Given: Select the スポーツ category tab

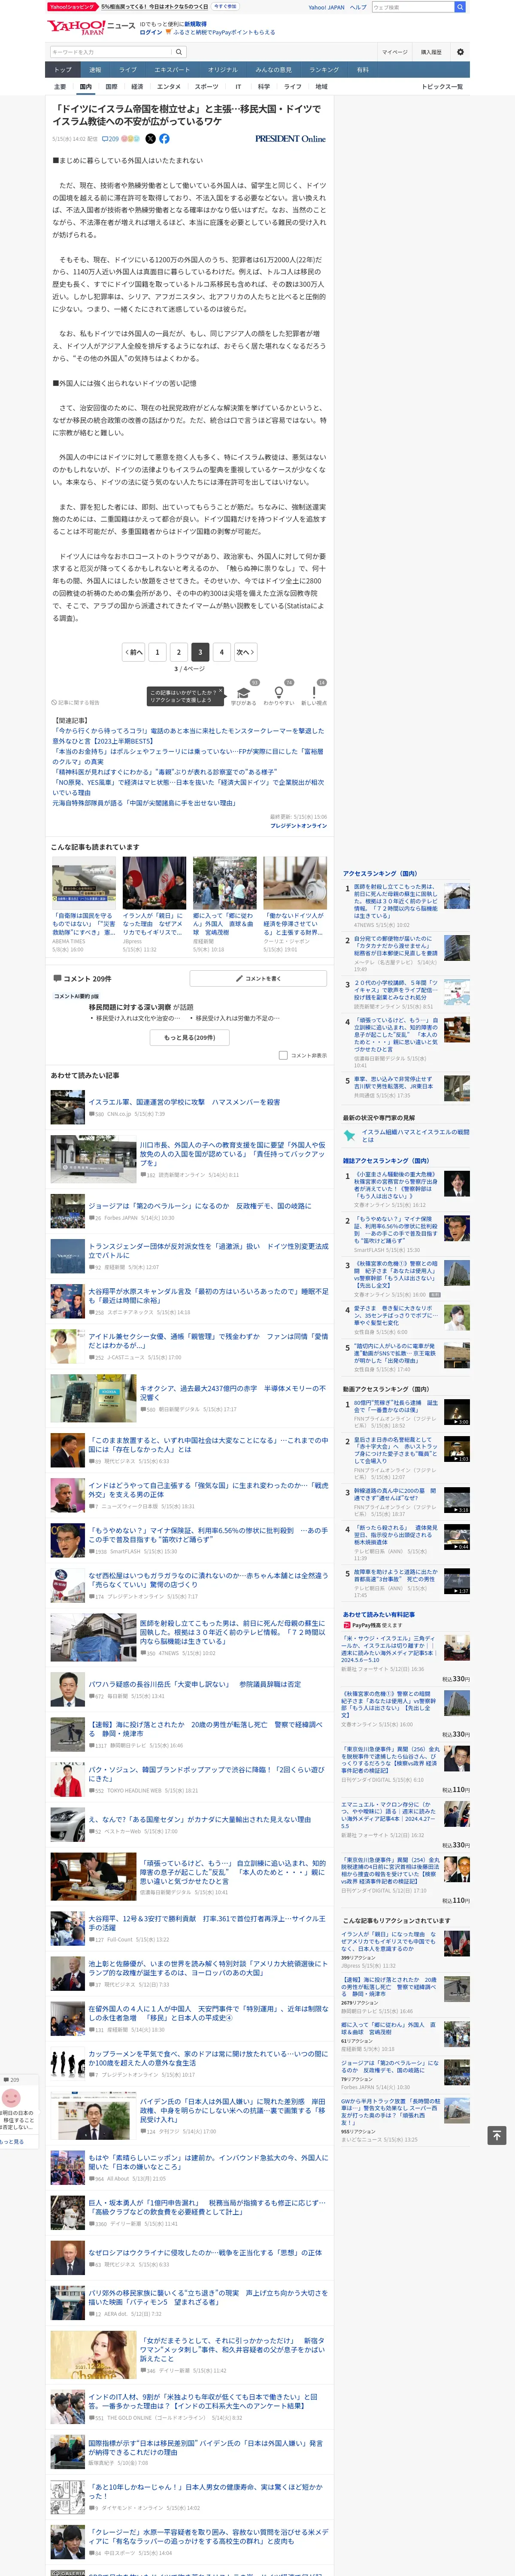Looking at the screenshot, I should 206,87.
